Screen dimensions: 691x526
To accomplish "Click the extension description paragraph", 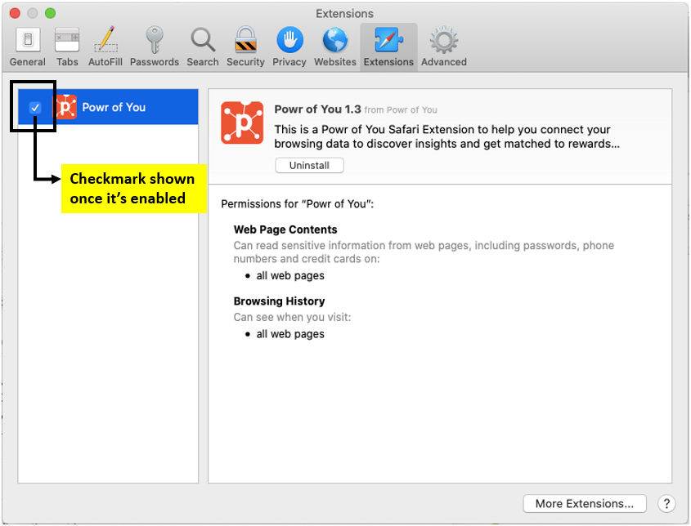I will coord(446,137).
